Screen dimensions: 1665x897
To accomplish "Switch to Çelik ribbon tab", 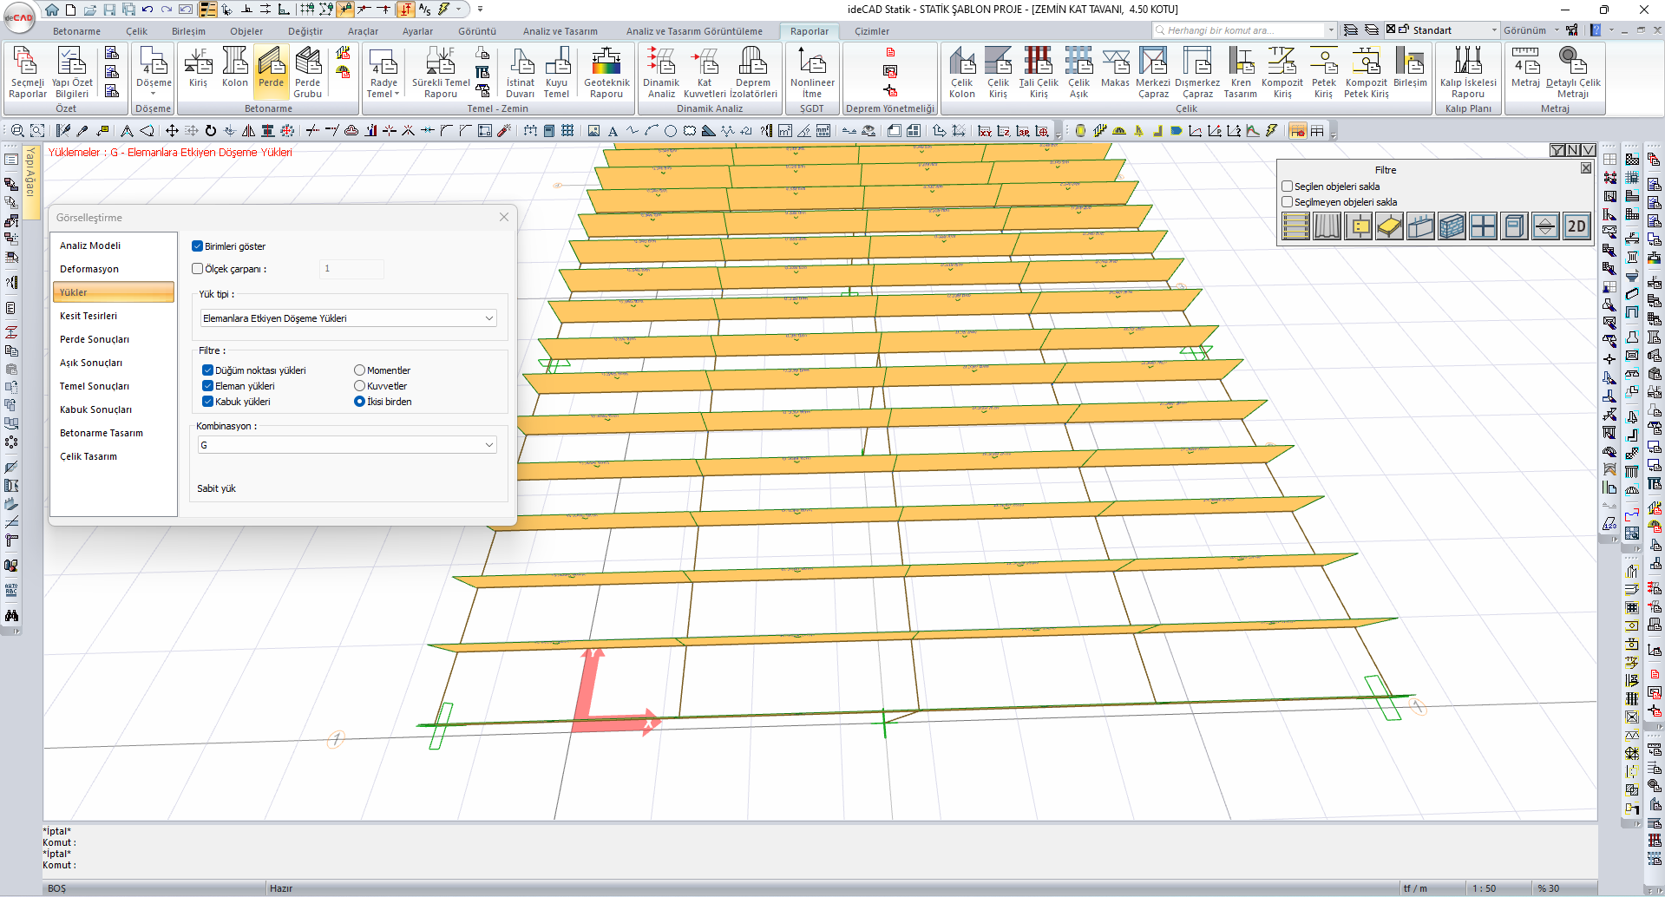I will [136, 31].
